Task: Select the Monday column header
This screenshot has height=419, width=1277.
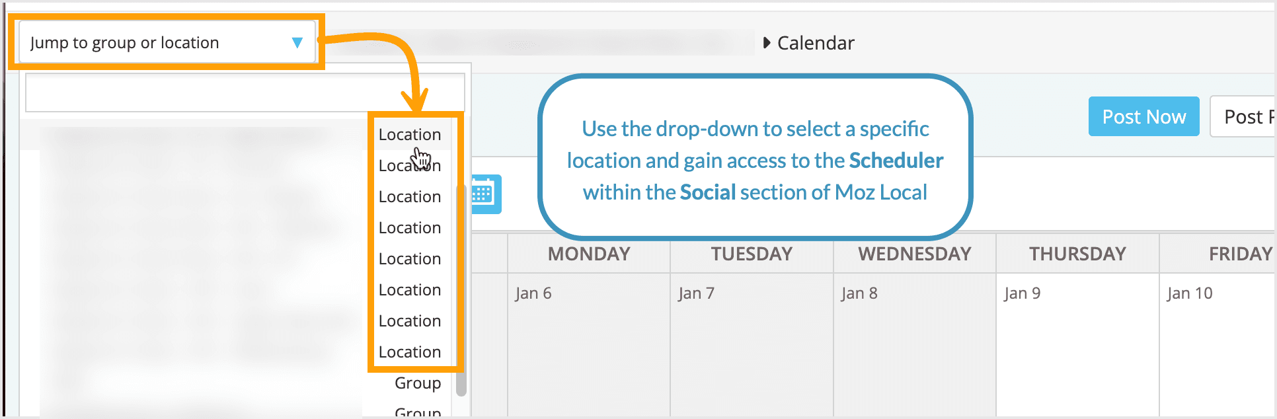Action: coord(588,253)
